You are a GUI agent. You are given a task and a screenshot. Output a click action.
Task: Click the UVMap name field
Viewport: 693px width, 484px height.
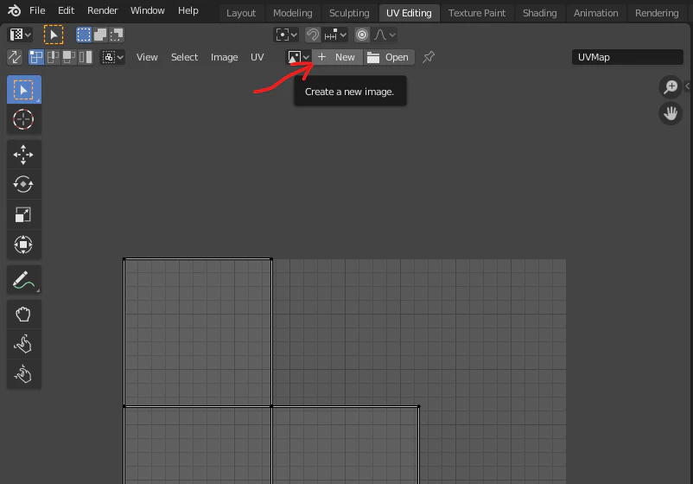627,57
